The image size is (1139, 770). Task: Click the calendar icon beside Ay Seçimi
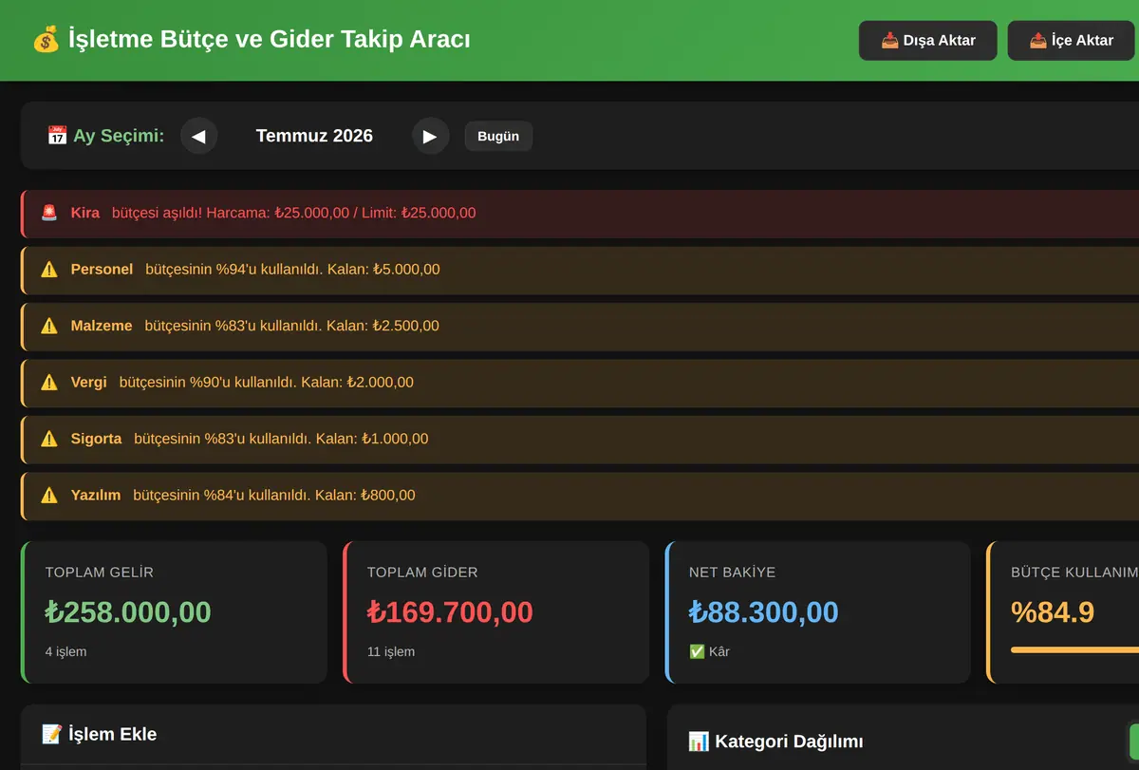point(57,136)
